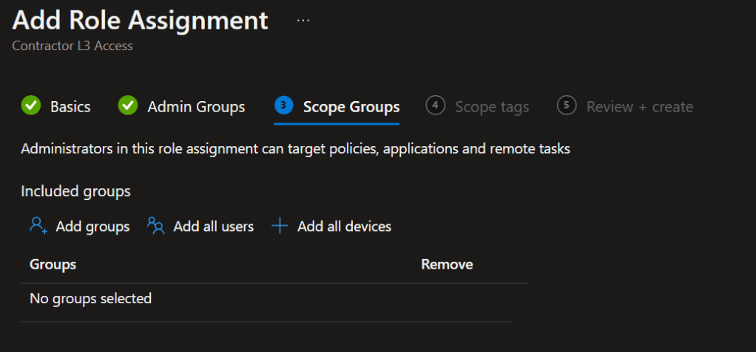Click the step 4 number circle
This screenshot has width=756, height=352.
pos(436,106)
